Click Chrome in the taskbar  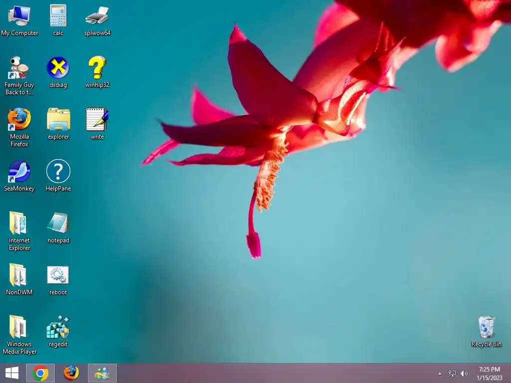[x=40, y=373]
